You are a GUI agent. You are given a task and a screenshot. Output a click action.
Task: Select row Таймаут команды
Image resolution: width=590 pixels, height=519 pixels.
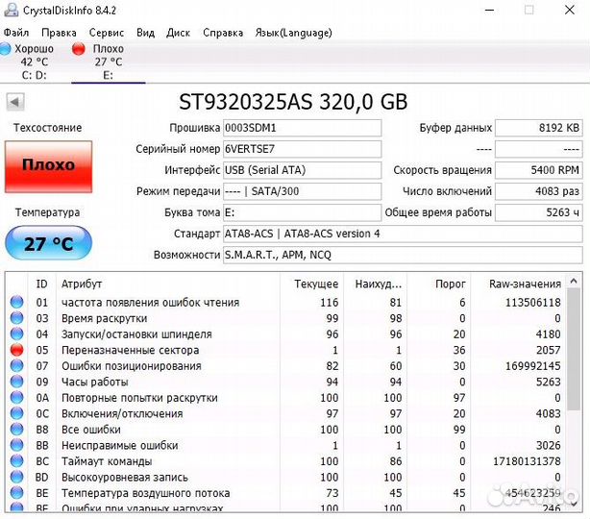tap(286, 461)
